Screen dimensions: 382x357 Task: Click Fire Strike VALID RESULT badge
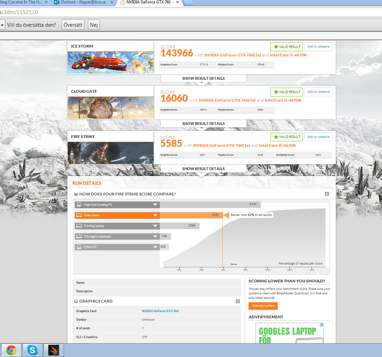click(x=287, y=137)
